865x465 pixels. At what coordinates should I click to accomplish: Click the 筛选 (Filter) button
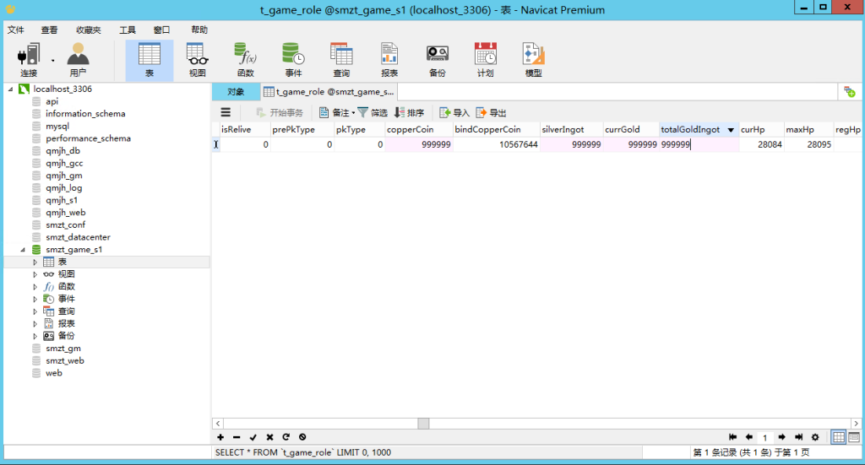click(x=373, y=112)
